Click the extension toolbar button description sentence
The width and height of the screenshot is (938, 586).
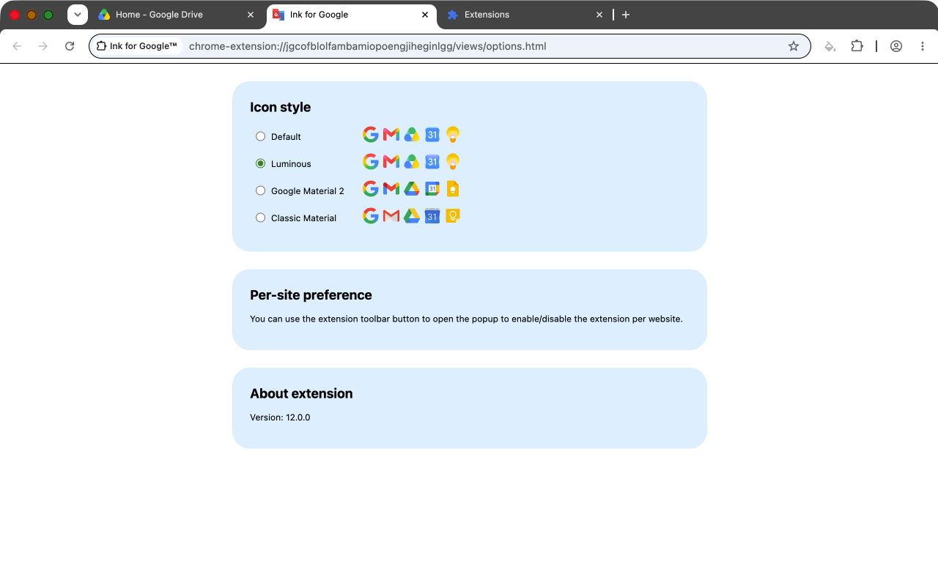click(466, 319)
